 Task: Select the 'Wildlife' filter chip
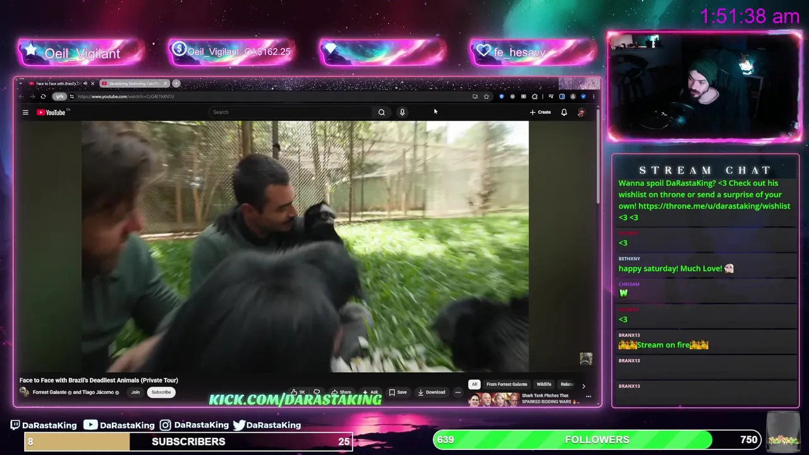tap(544, 384)
